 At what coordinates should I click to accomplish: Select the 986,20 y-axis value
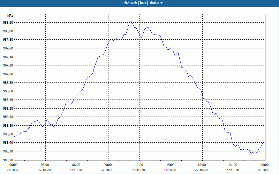(x=8, y=108)
